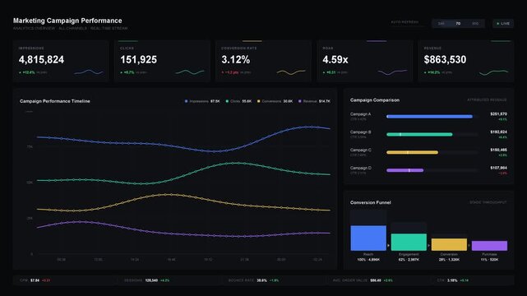The width and height of the screenshot is (527, 296).
Task: Click the Attributed Revenue label
Action: point(487,100)
